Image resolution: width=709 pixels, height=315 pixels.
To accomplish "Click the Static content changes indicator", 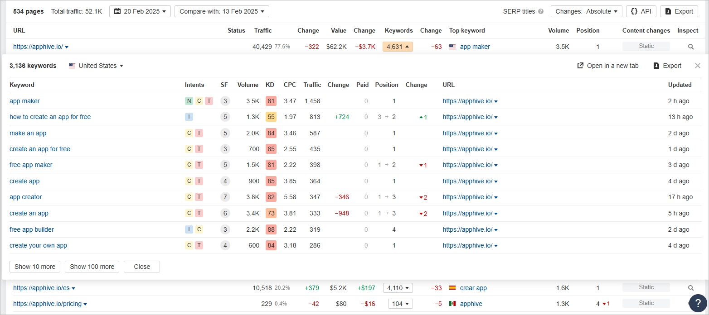I will (646, 46).
